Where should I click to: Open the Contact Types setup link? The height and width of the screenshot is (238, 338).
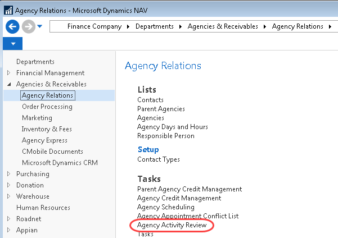[x=159, y=159]
